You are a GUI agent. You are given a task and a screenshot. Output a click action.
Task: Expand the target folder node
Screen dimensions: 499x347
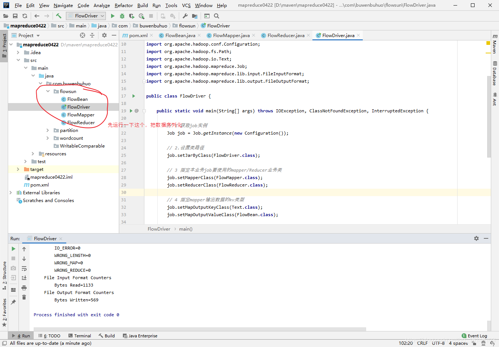click(x=18, y=169)
